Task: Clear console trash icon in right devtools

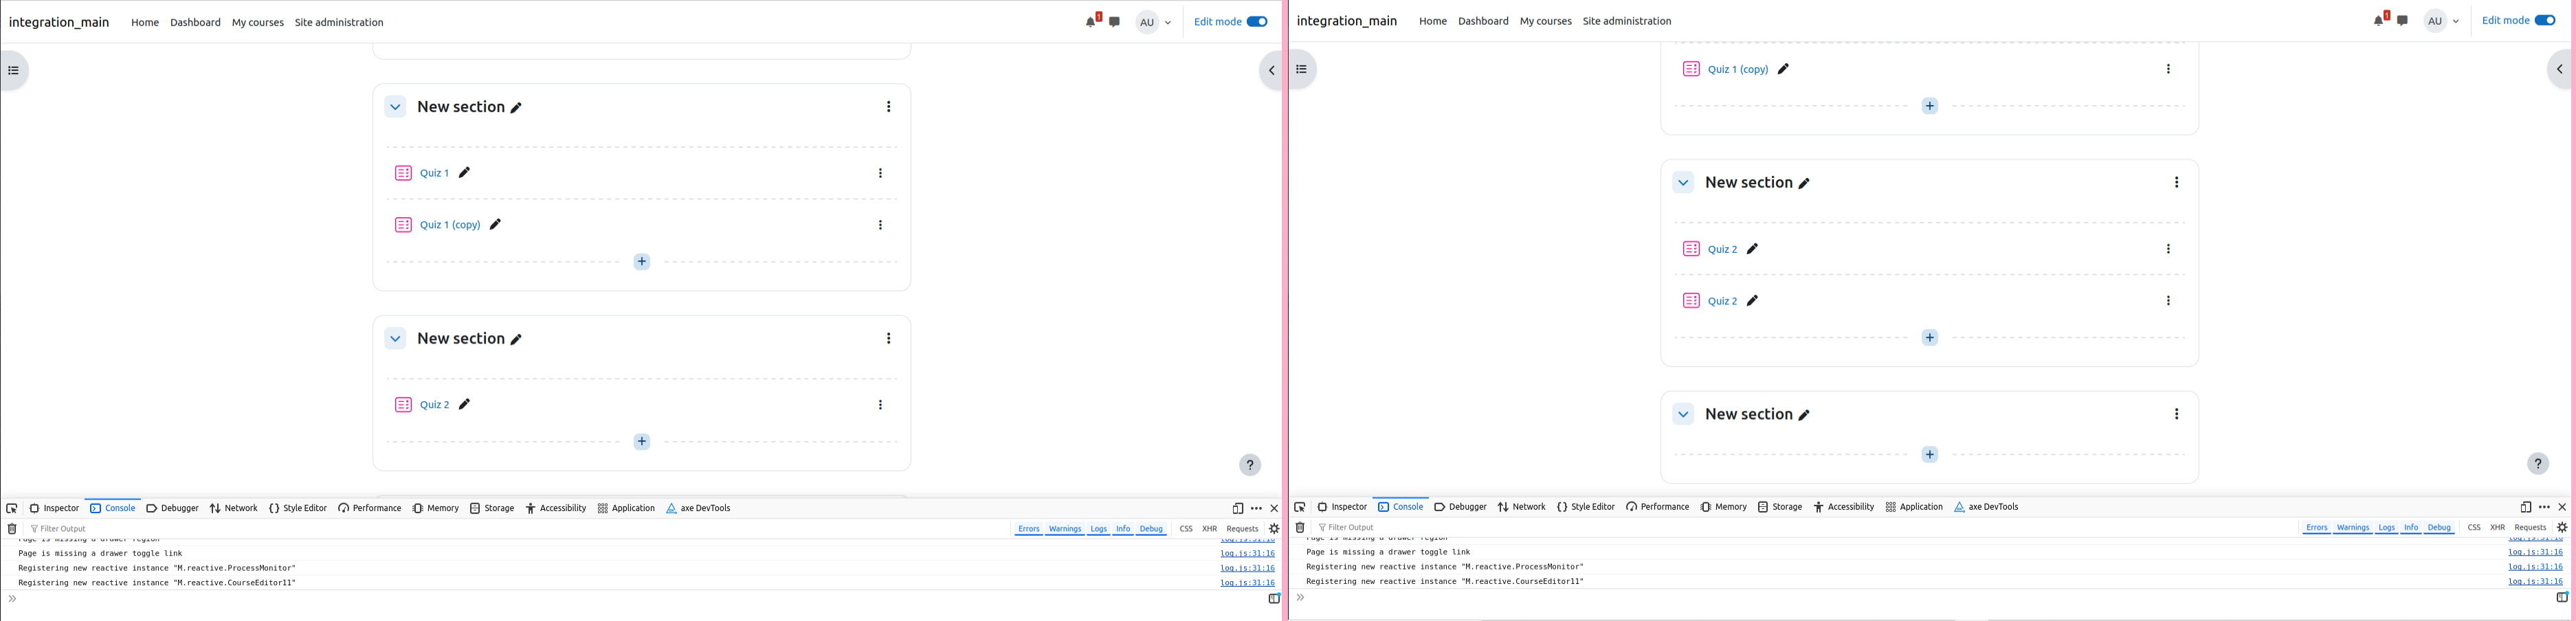Action: (x=1300, y=528)
